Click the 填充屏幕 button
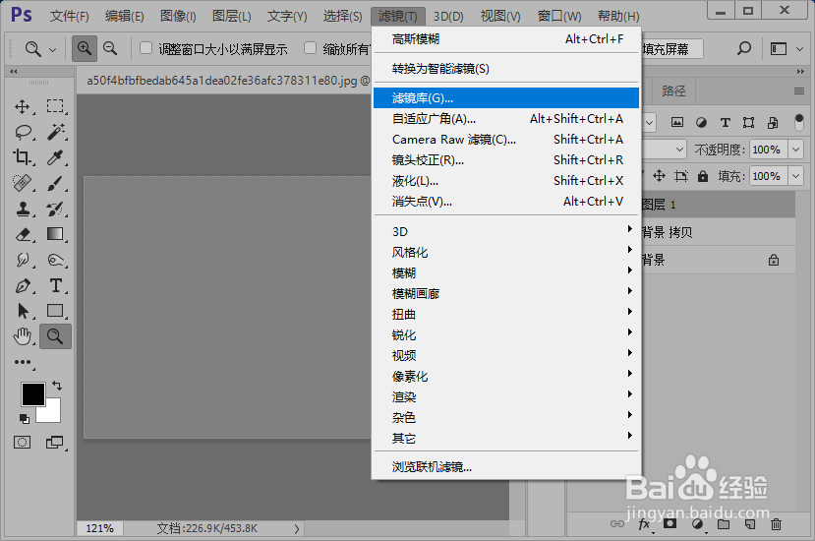The height and width of the screenshot is (541, 815). click(x=670, y=49)
